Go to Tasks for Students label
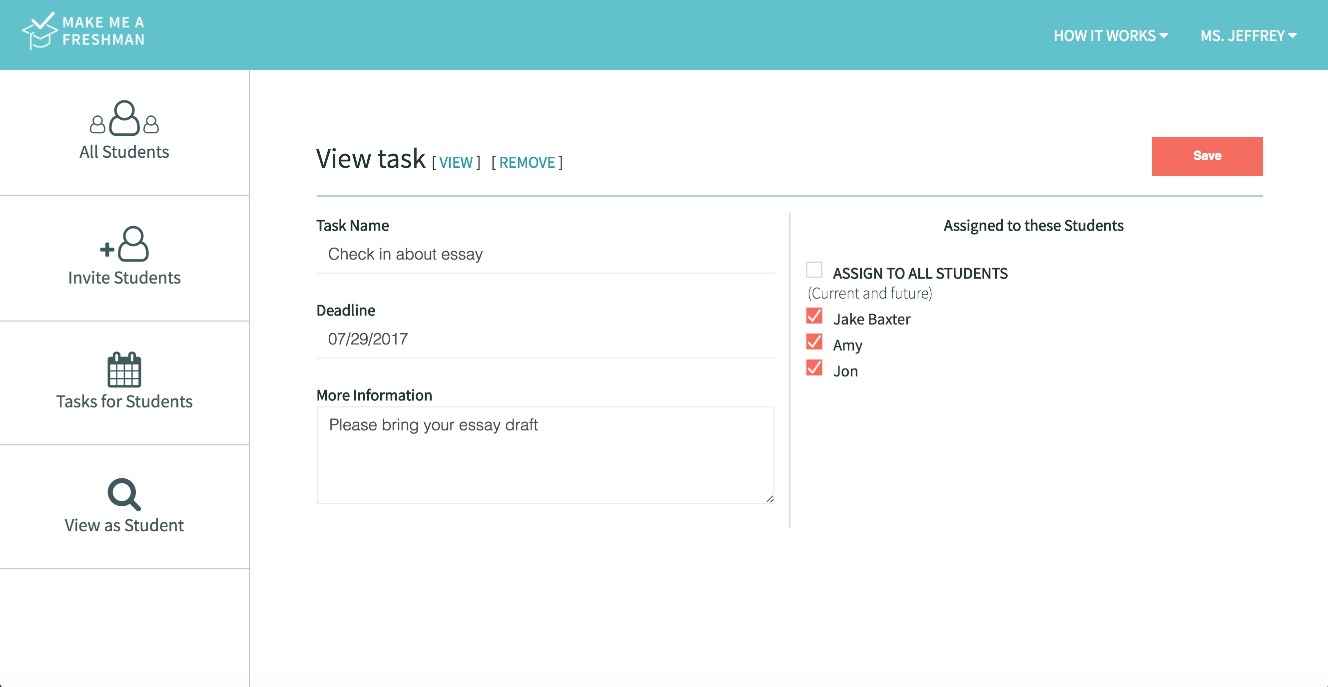This screenshot has height=687, width=1328. [124, 401]
